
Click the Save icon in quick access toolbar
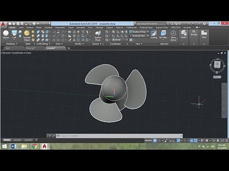[x=18, y=24]
